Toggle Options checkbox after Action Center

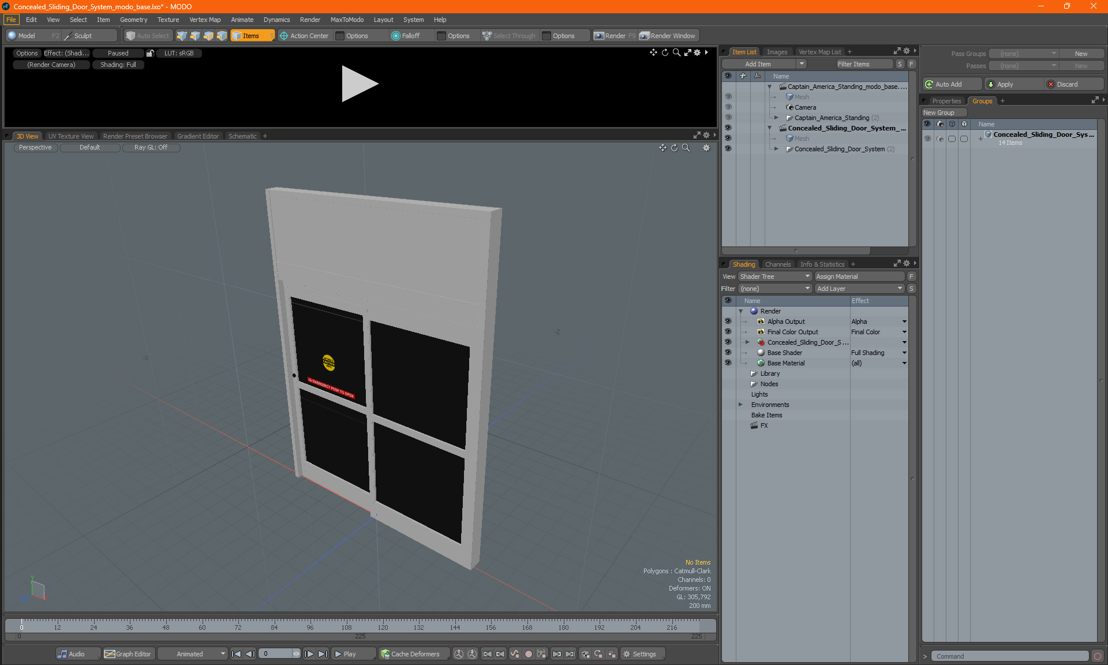(x=340, y=36)
